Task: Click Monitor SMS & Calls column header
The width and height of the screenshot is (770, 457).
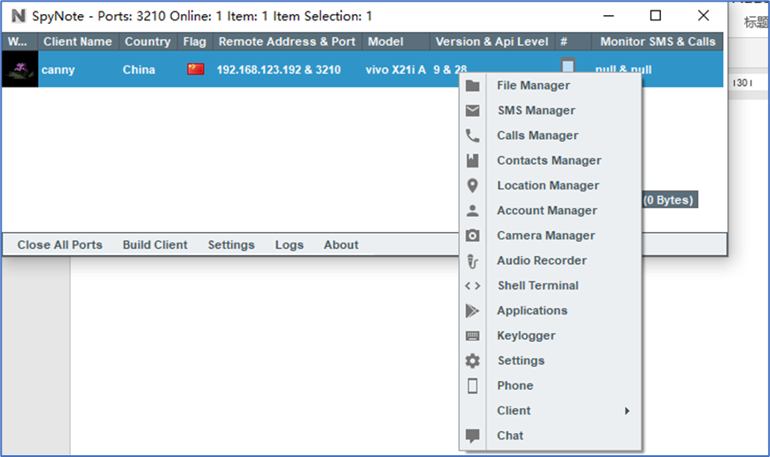Action: 657,42
